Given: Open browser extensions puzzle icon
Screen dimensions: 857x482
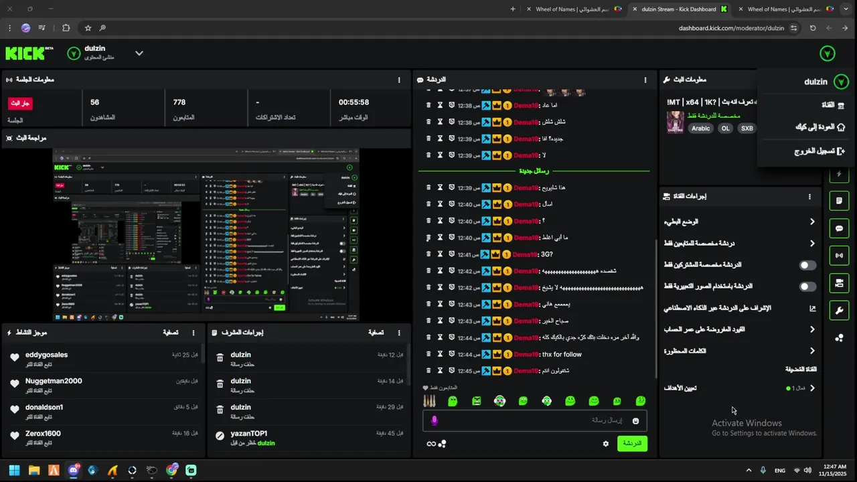Looking at the screenshot, I should click(66, 28).
